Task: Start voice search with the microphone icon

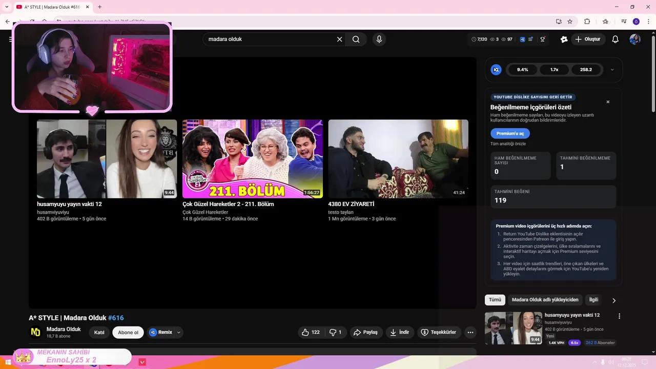Action: click(x=379, y=39)
